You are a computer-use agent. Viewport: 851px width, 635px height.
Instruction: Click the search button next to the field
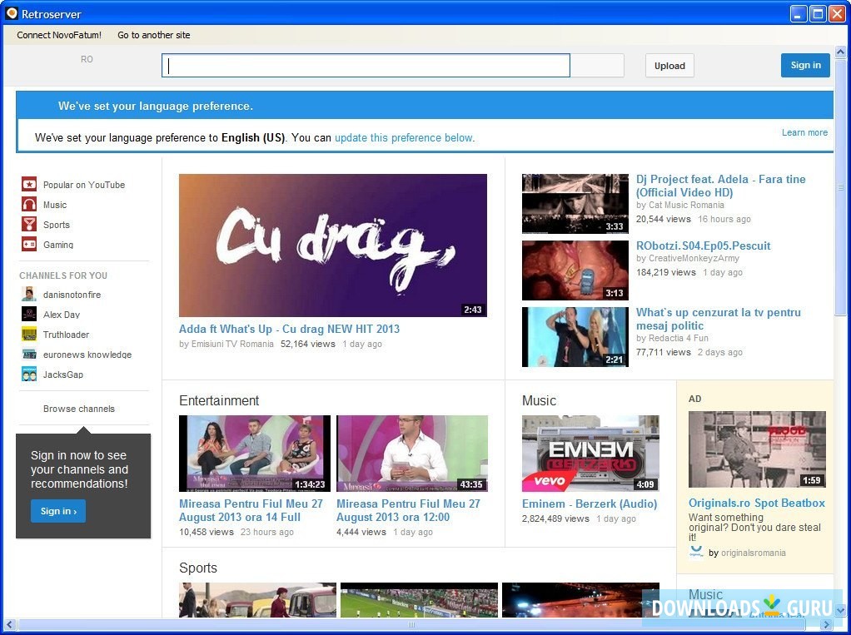(x=597, y=66)
